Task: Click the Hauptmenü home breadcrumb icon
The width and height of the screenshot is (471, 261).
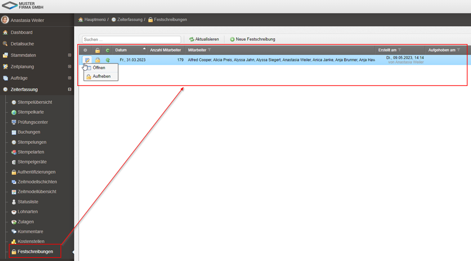Action: [x=81, y=19]
